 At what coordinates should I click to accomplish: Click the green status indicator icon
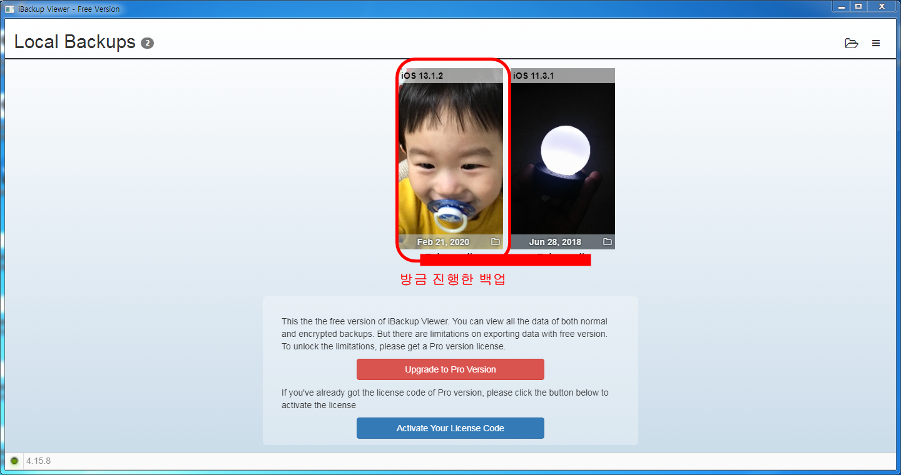[14, 461]
